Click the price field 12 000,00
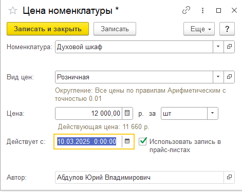 click(x=88, y=113)
